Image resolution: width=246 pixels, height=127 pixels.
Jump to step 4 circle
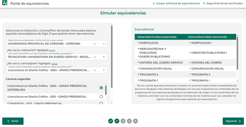click(x=129, y=121)
